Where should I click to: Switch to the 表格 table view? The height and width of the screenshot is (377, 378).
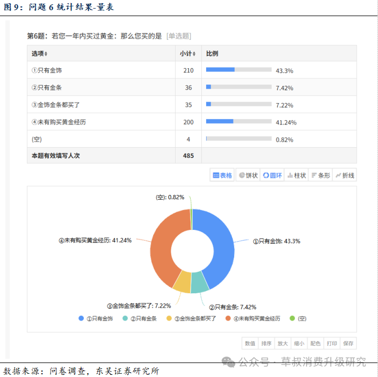click(222, 175)
